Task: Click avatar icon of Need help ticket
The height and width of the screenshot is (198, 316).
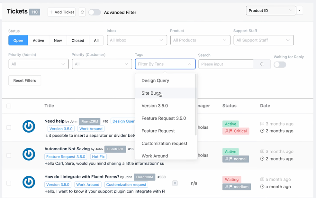Action: point(29,127)
